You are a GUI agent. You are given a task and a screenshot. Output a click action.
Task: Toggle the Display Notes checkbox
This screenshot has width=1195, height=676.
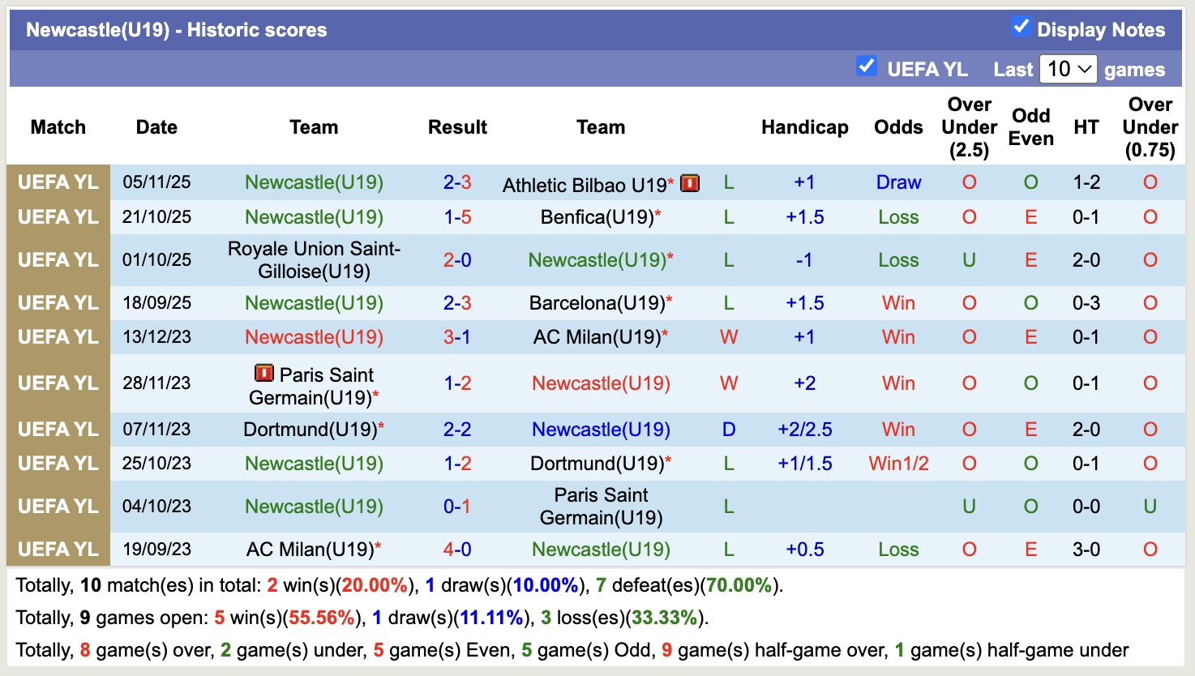[1021, 27]
